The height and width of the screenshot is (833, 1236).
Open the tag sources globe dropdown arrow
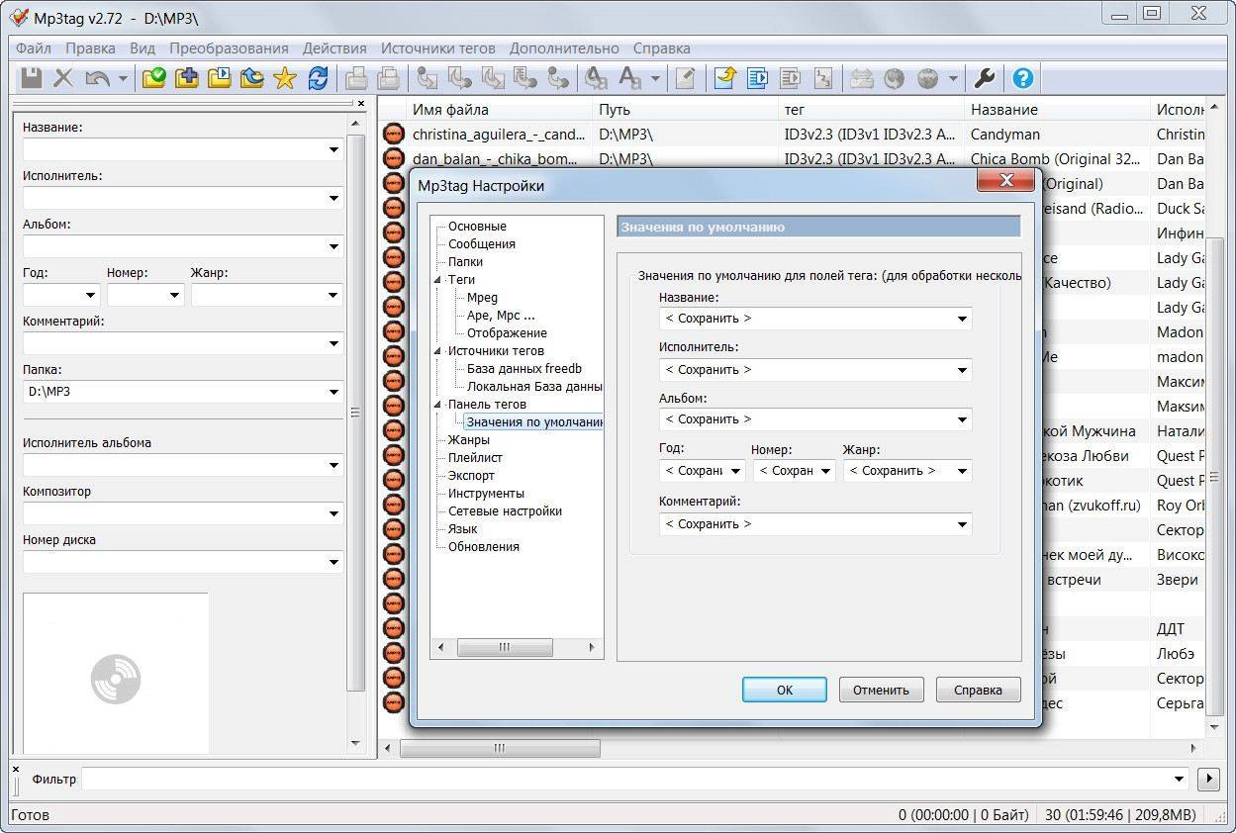pos(953,78)
